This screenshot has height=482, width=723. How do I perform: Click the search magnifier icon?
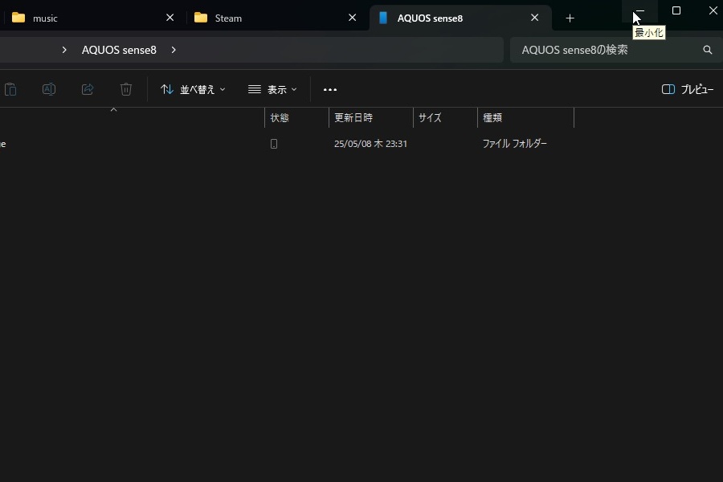click(707, 50)
